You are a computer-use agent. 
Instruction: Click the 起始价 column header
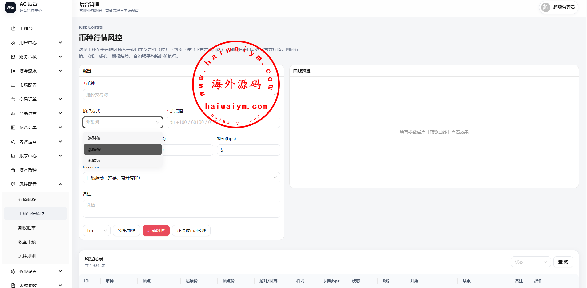191,281
